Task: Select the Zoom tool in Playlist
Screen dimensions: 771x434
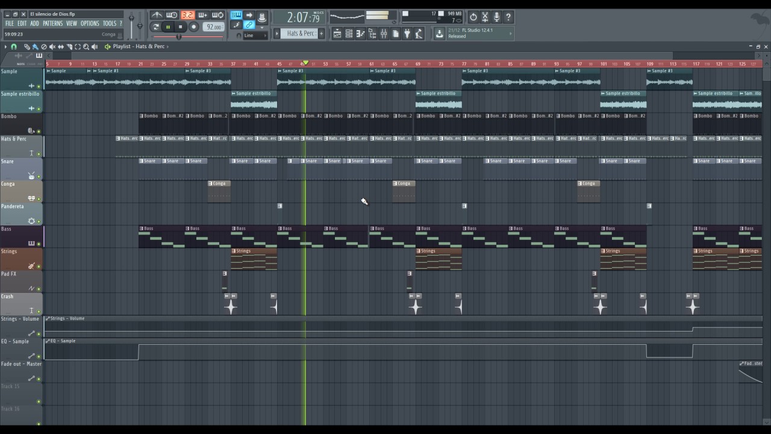Action: coord(86,46)
